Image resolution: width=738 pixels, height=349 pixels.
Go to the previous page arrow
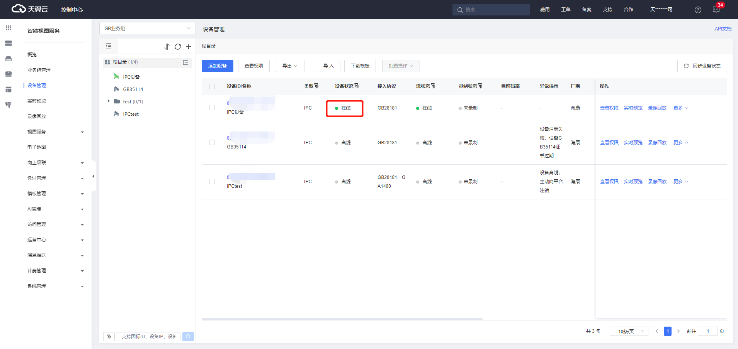click(x=656, y=331)
